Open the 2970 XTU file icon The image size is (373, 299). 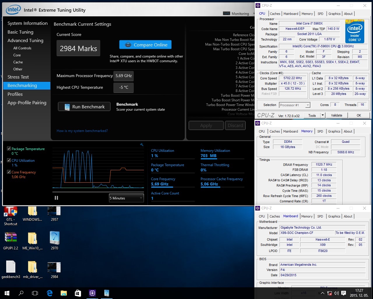pos(54,241)
